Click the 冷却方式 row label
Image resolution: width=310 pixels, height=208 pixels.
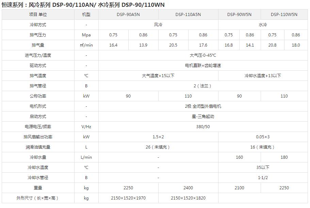[x=38, y=25]
